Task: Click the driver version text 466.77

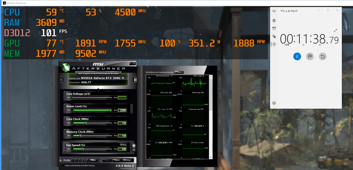Action: click(86, 83)
